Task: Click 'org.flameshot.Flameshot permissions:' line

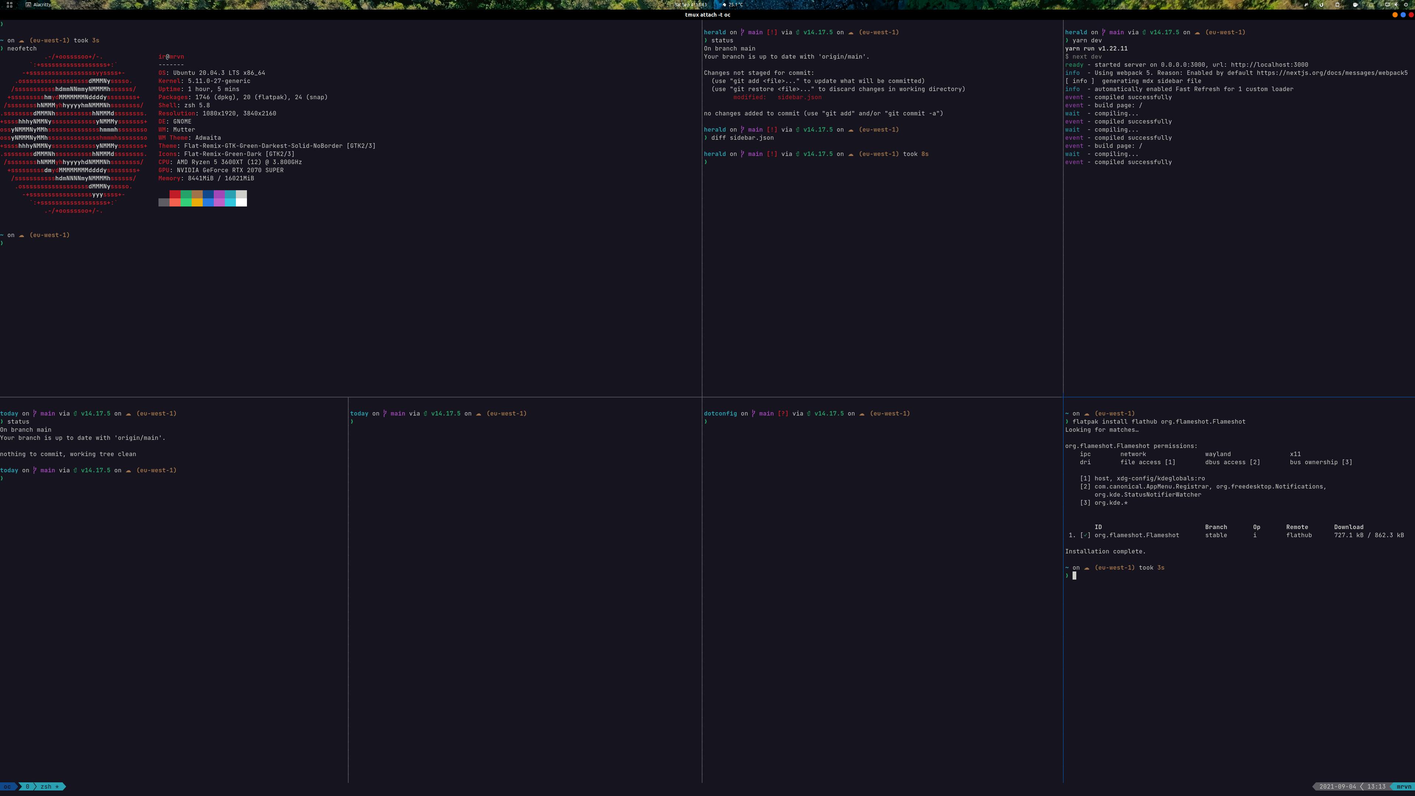Action: coord(1131,446)
